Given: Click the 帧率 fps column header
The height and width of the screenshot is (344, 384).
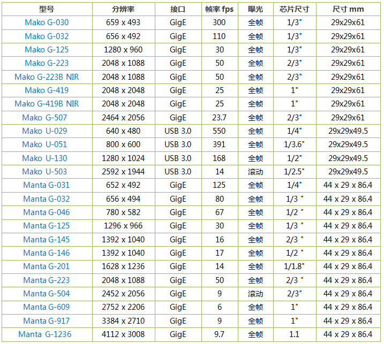Looking at the screenshot, I should [220, 9].
